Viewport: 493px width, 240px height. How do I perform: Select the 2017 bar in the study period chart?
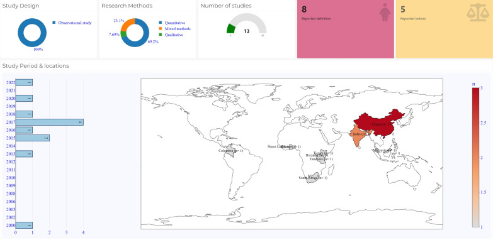(x=49, y=122)
